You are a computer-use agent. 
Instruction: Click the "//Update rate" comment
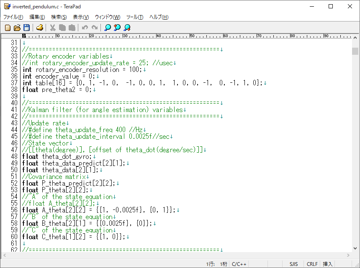(44, 123)
